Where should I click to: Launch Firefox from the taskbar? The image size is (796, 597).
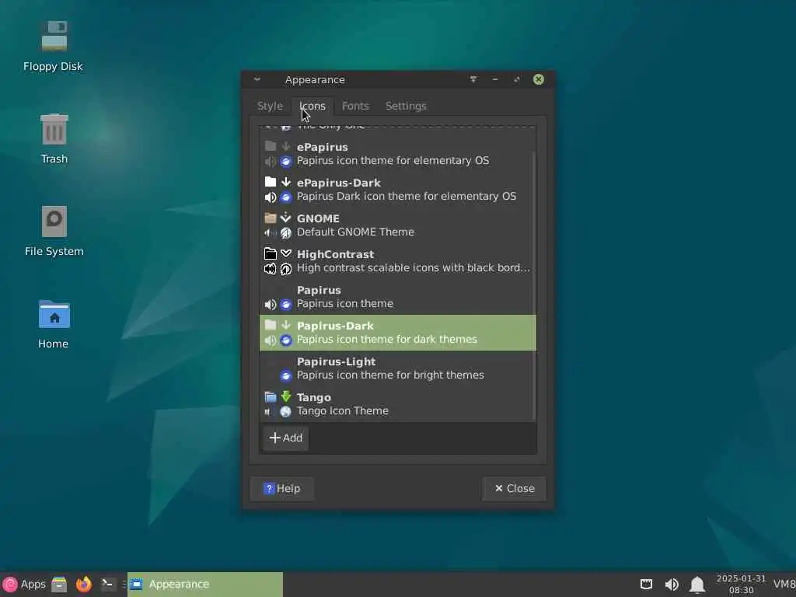coord(84,585)
